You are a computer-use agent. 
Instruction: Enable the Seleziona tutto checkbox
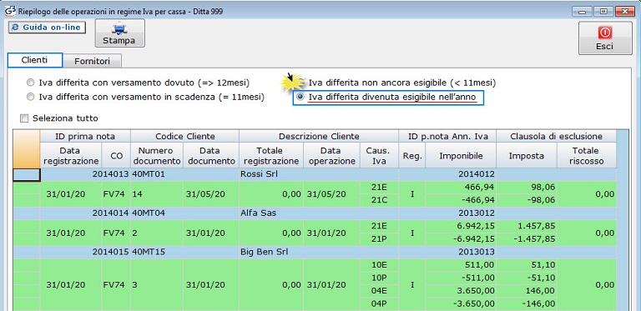(24, 118)
